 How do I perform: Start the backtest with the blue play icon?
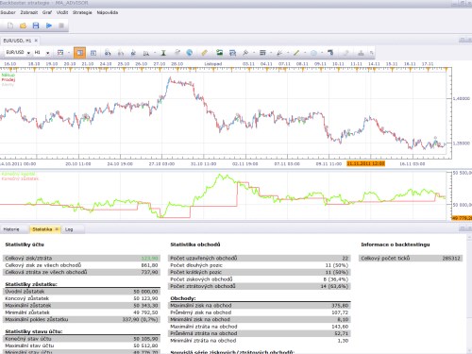(49, 25)
